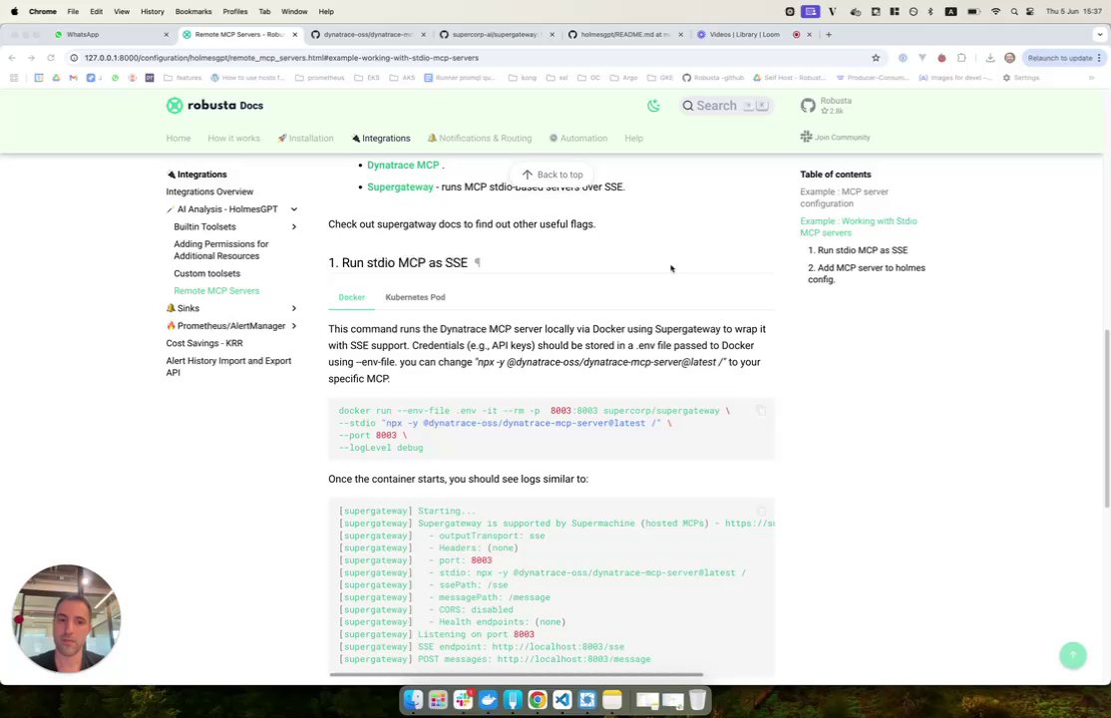Open Slack from the Dock
This screenshot has height=718, width=1111.
tap(464, 700)
